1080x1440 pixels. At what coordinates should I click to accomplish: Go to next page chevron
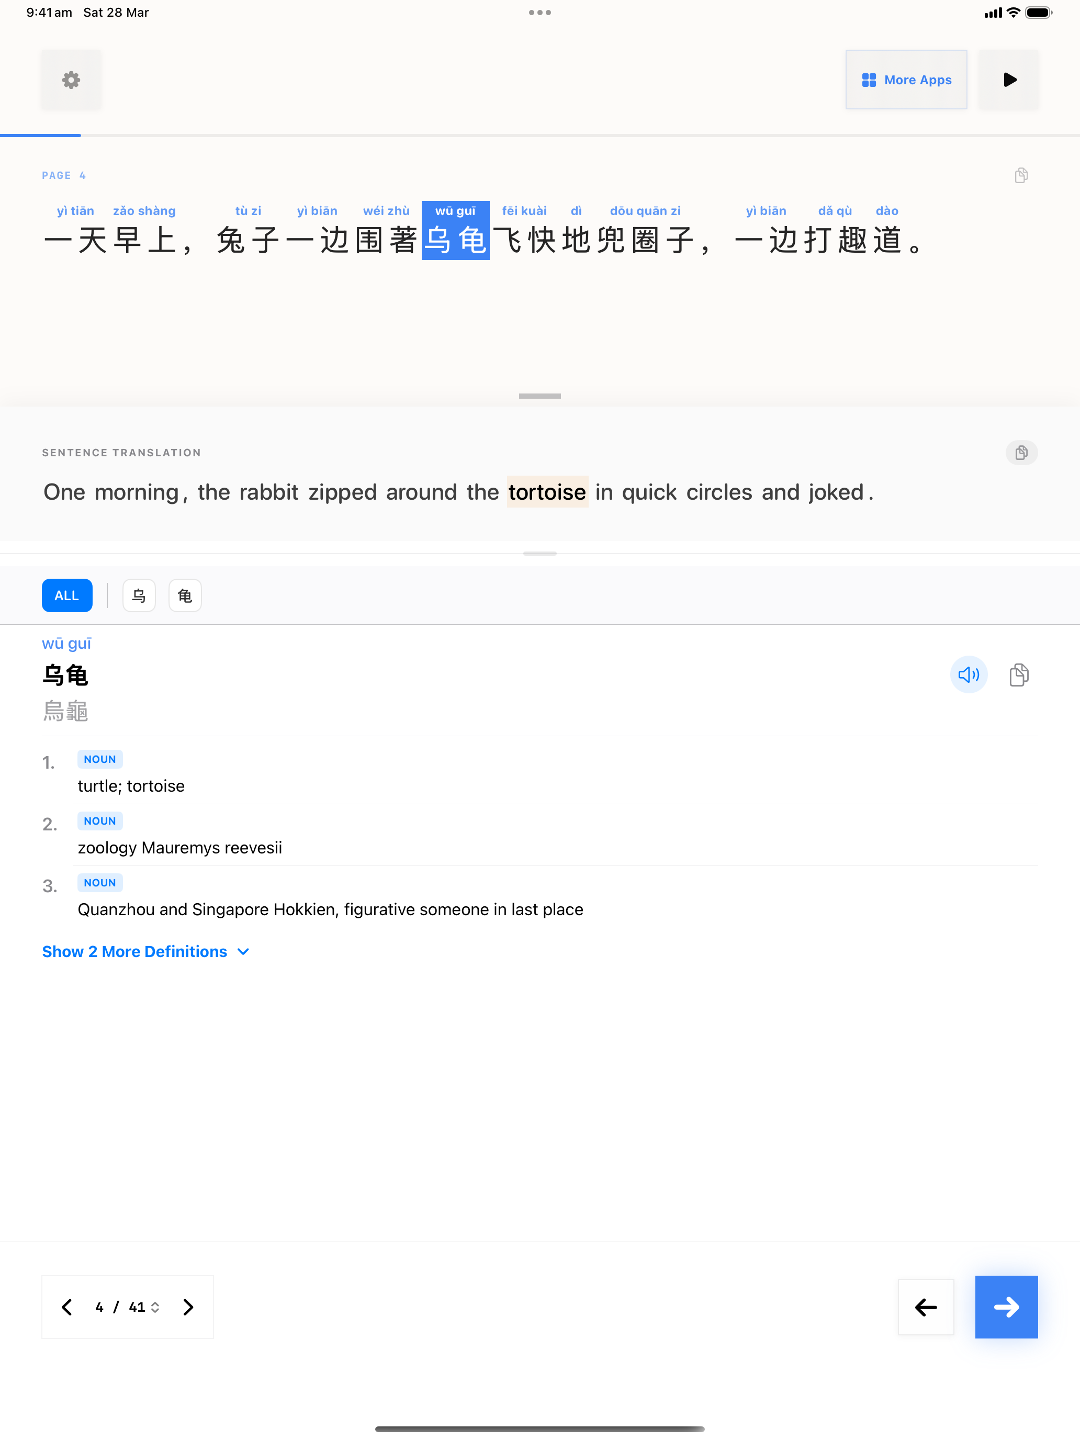point(188,1307)
